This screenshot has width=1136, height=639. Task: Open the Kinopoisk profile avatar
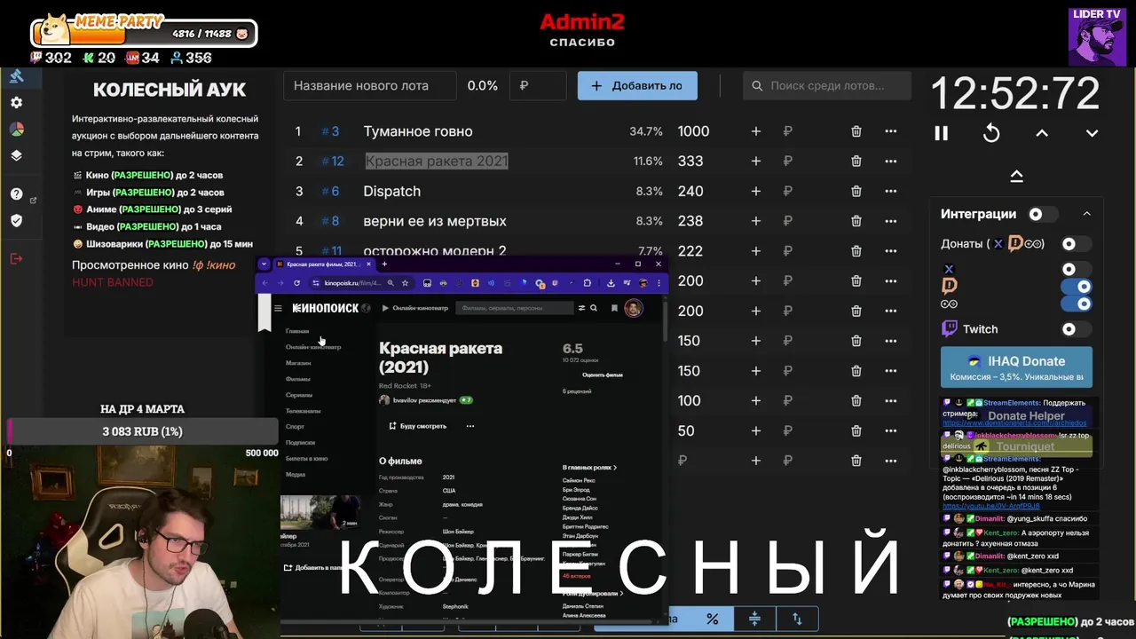(633, 308)
